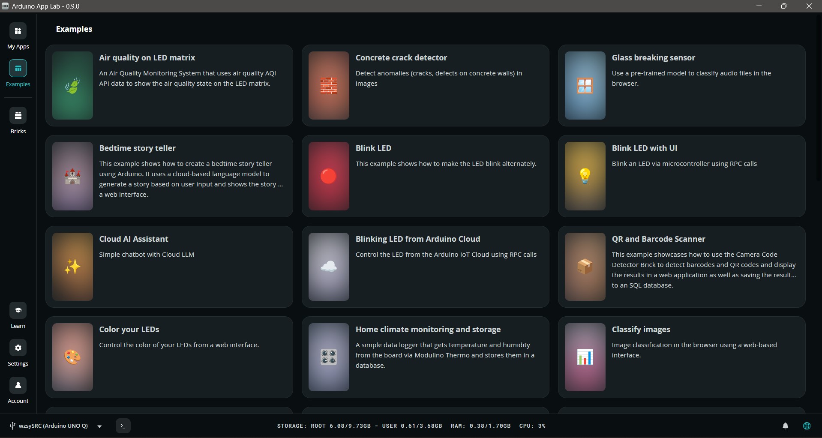822x438 pixels.
Task: Click 'Image classification in the browser' description
Action: coord(694,350)
